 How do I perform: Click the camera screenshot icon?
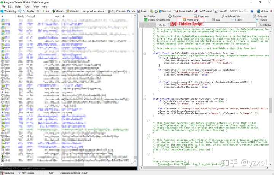pyautogui.click(x=151, y=11)
